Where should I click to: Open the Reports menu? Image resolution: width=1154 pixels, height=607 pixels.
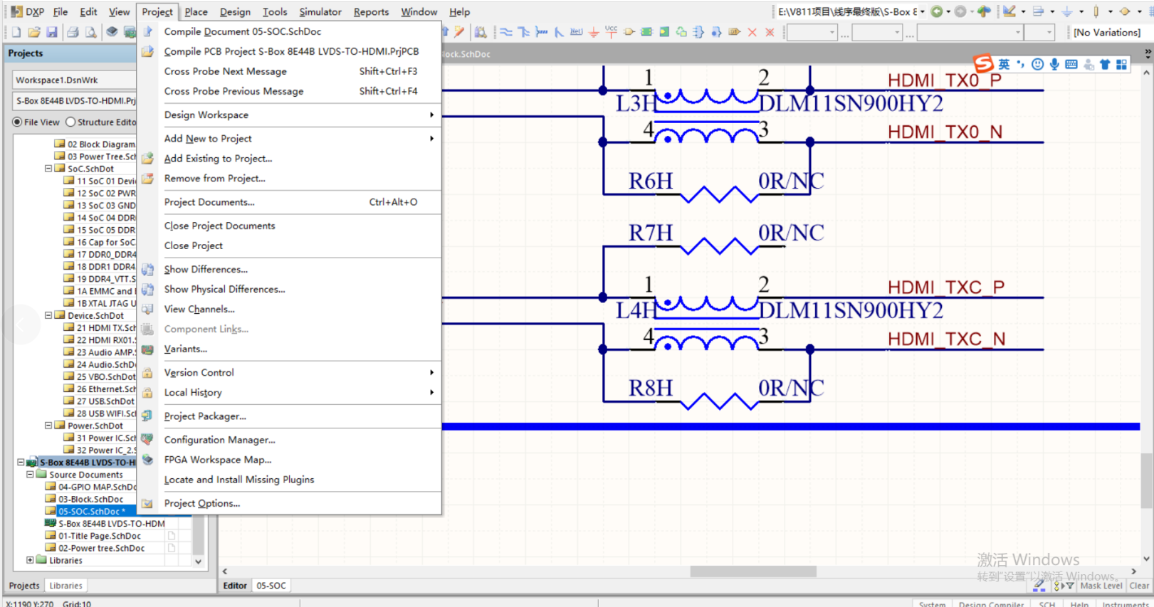tap(371, 11)
